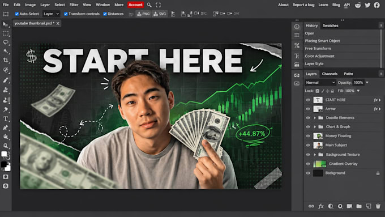Enter fullscreen mode via menu bar icon
Image resolution: width=385 pixels, height=217 pixels.
coord(158,5)
